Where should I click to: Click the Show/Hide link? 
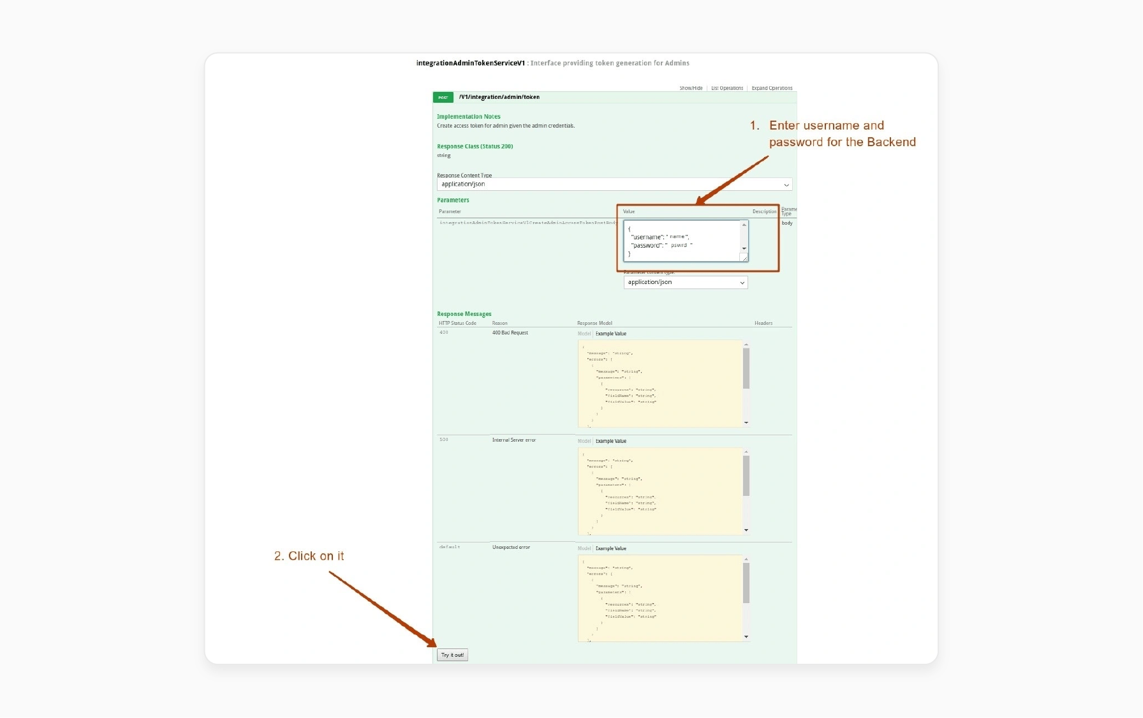pyautogui.click(x=691, y=88)
